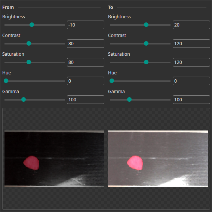Adjust the To Saturation slider handle
The height and width of the screenshot is (212, 212).
tap(146, 62)
